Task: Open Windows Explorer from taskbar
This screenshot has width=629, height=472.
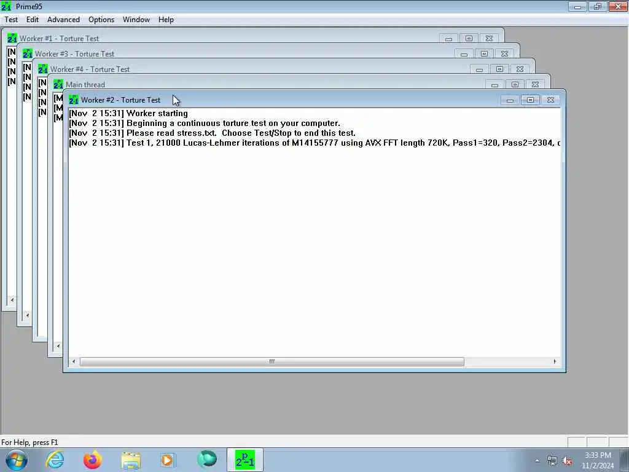Action: (x=131, y=460)
